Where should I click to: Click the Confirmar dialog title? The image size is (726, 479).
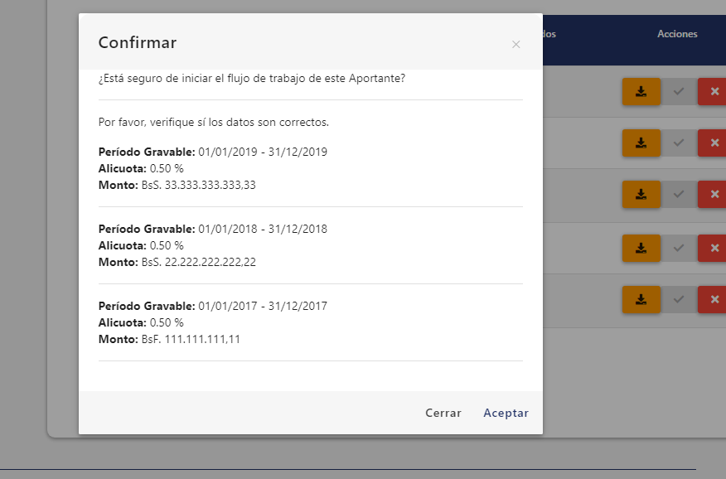pyautogui.click(x=138, y=43)
